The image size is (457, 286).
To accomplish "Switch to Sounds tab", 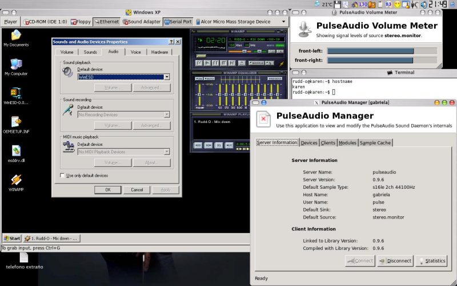I will point(90,52).
